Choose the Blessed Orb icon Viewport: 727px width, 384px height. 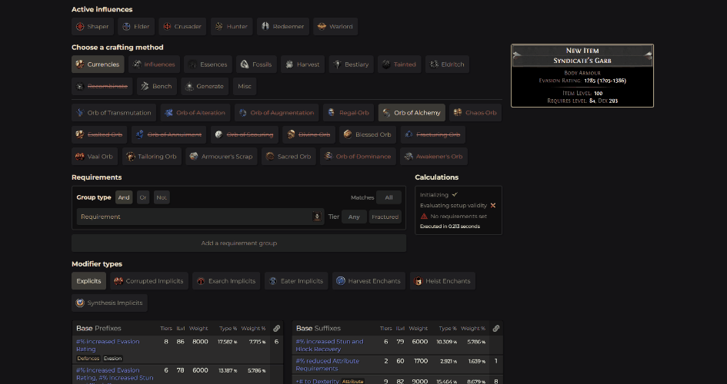click(348, 134)
